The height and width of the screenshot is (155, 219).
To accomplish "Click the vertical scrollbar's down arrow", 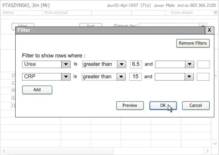I will pyautogui.click(x=215, y=144).
